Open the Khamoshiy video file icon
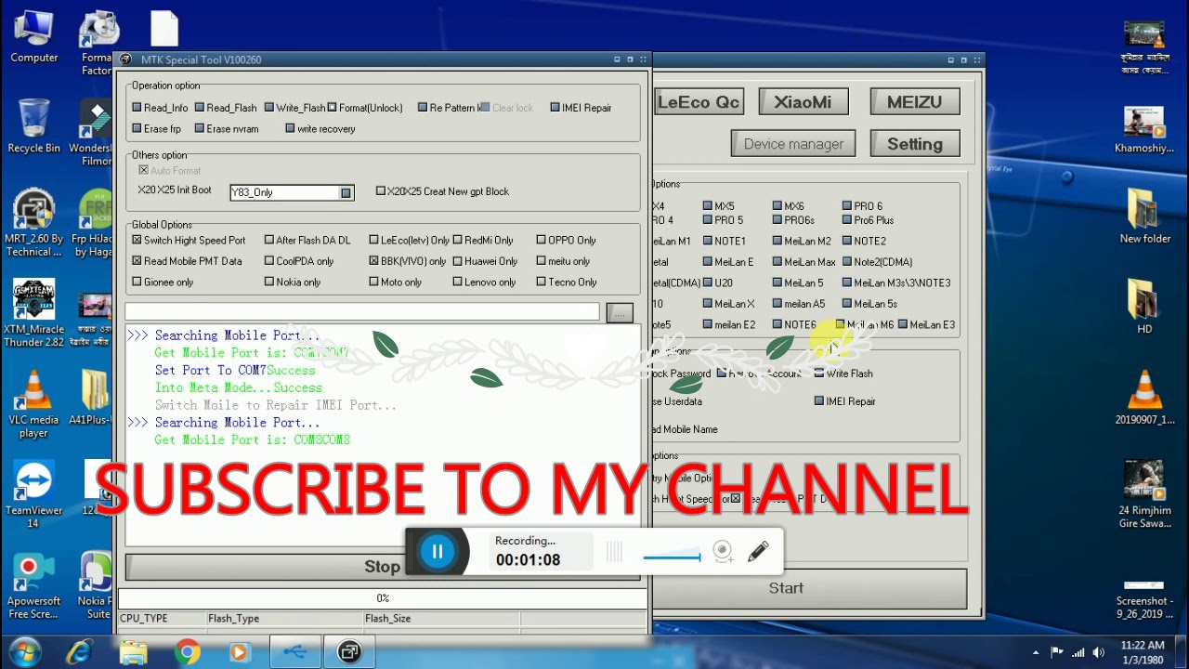1189x669 pixels. pyautogui.click(x=1144, y=128)
